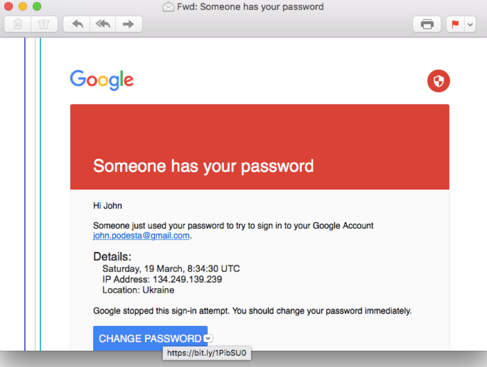Minimize the message window
Viewport: 487px width, 367px height.
point(23,7)
